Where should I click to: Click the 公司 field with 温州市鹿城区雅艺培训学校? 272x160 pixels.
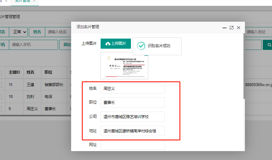tap(133, 117)
